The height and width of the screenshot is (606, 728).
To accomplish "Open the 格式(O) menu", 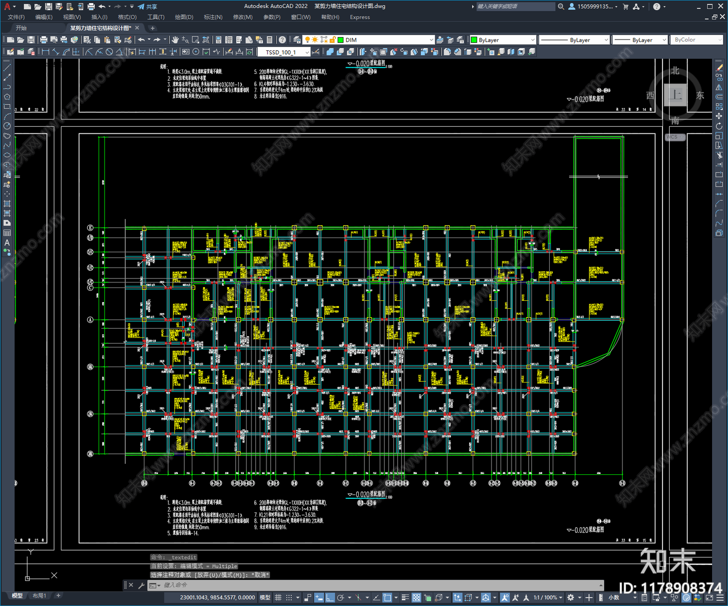I will click(x=127, y=17).
